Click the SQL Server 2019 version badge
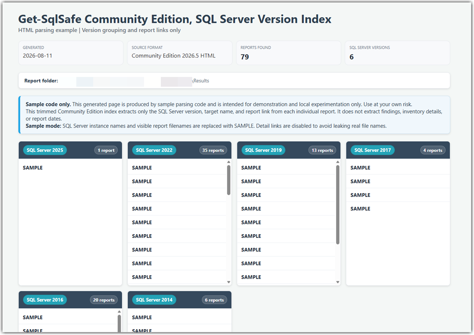Viewport: 474px width, 335px height. [263, 150]
